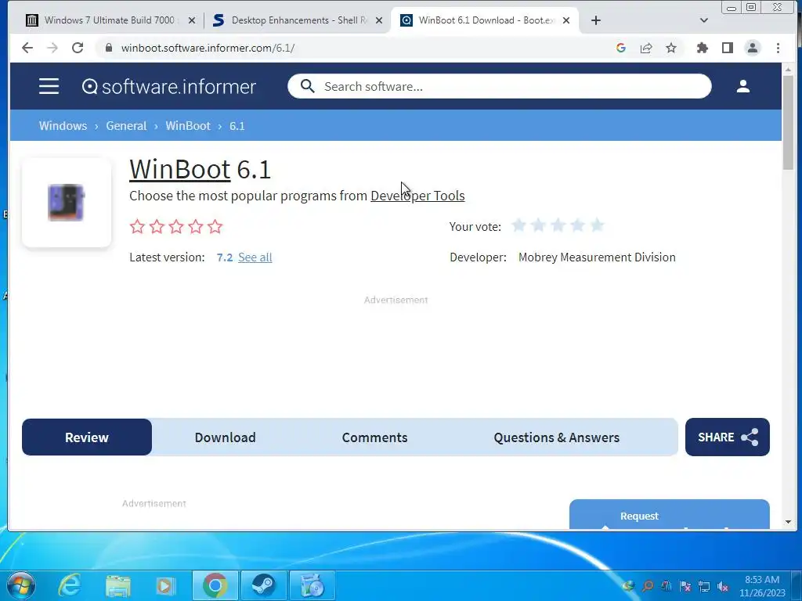The height and width of the screenshot is (601, 802).
Task: Open the Windows Start orb
Action: coord(20,585)
